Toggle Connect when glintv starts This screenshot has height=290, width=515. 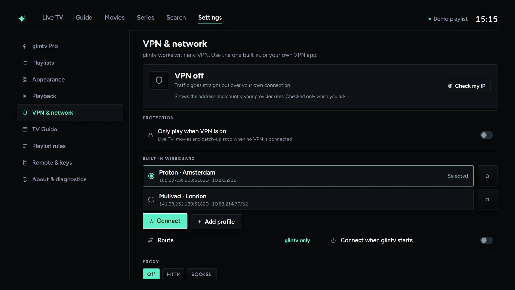click(486, 240)
